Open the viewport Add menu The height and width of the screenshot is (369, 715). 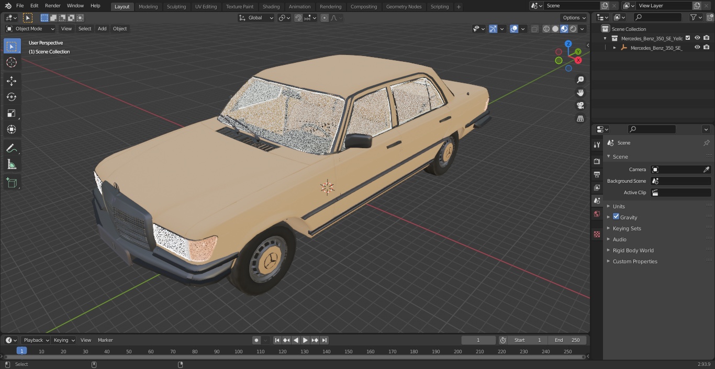pos(102,29)
